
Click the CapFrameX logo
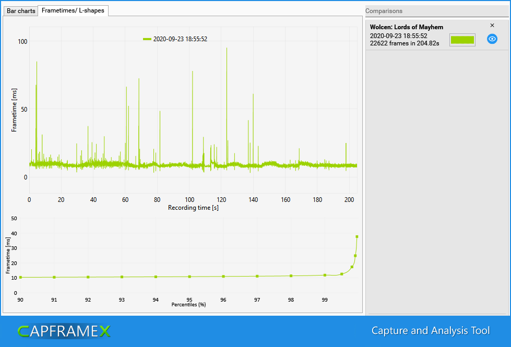pos(64,331)
